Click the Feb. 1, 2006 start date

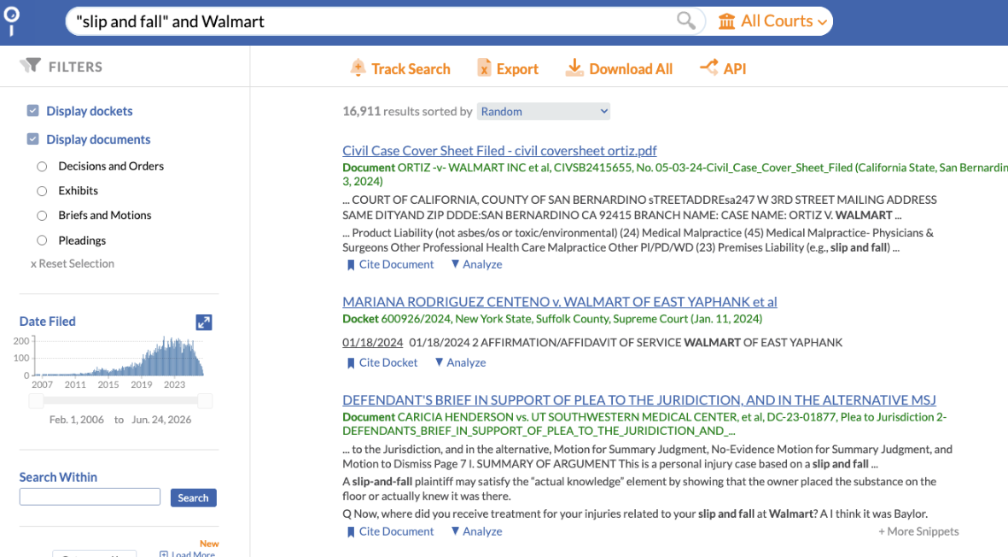pyautogui.click(x=77, y=420)
